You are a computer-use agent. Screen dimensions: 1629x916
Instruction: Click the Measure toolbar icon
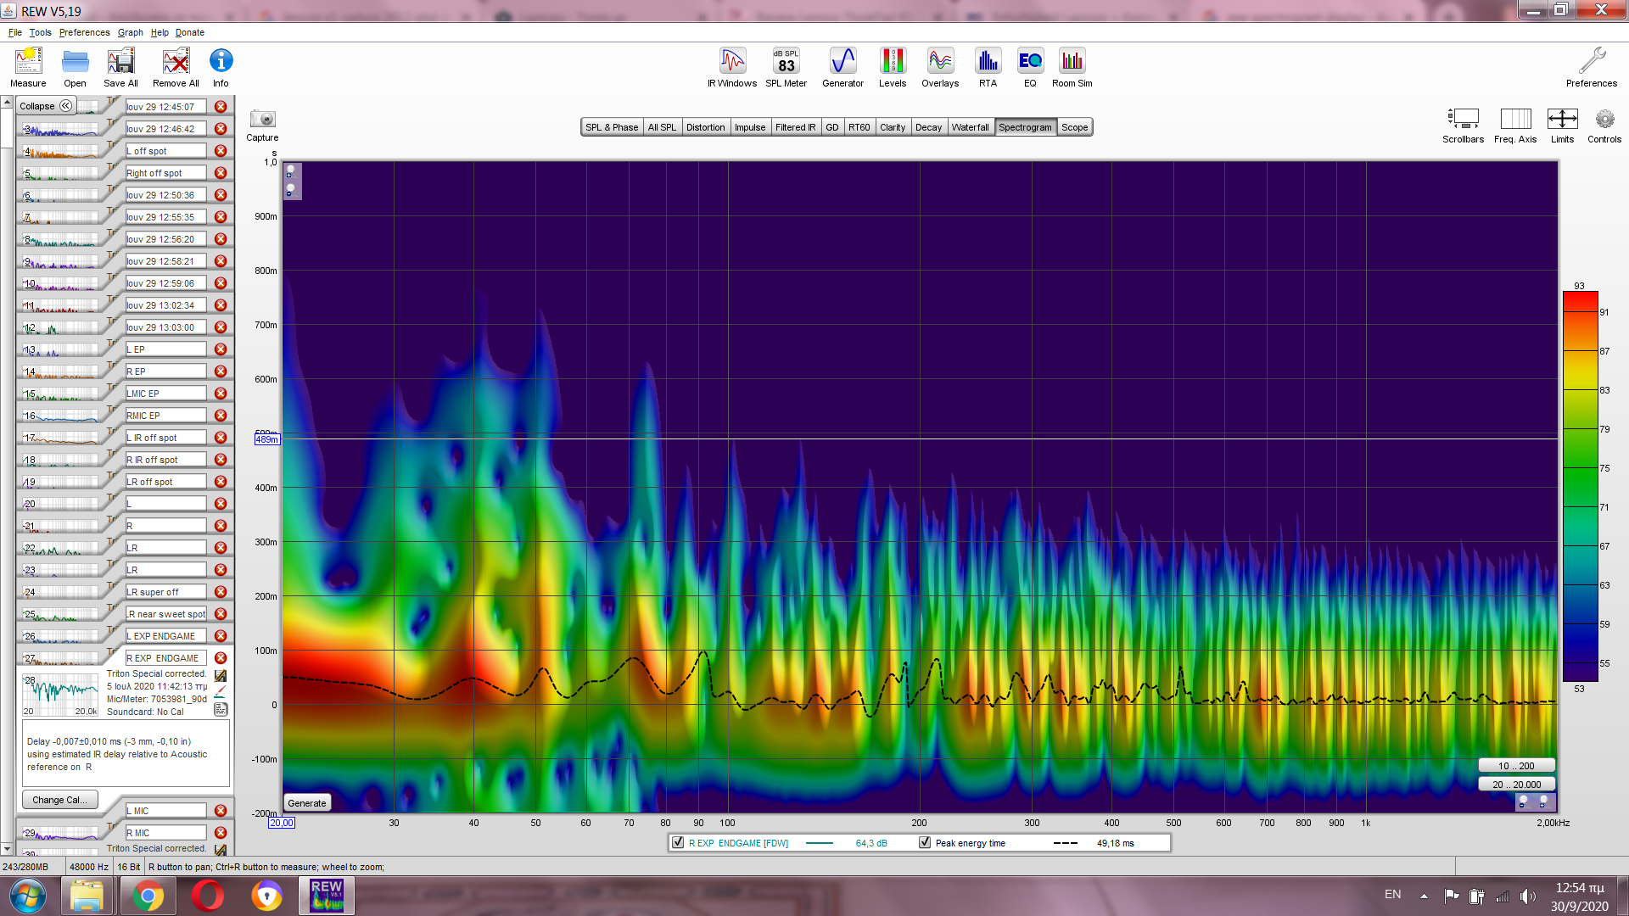pos(28,67)
